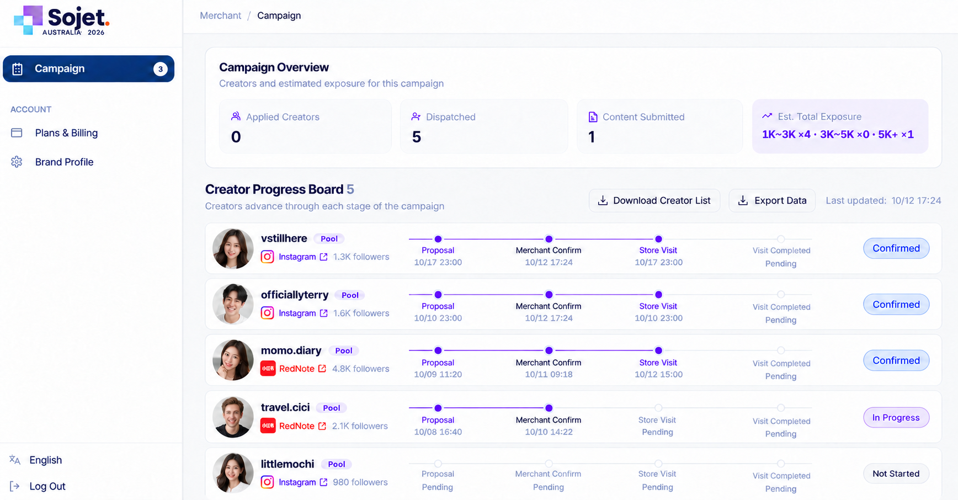Click vstillhere's Instagram link text

pyautogui.click(x=297, y=257)
